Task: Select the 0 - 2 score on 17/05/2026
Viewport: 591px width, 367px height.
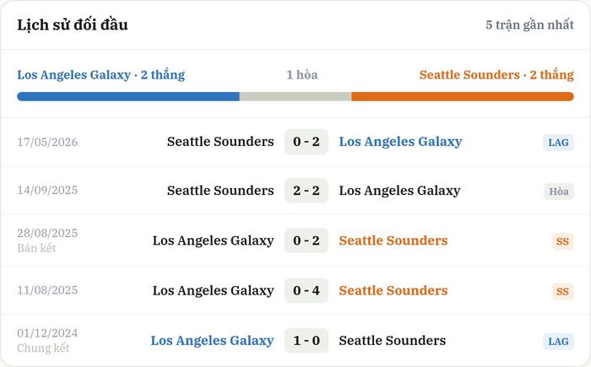Action: 306,142
